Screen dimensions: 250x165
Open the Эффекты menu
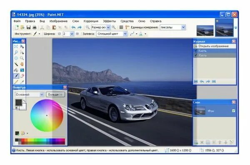[109, 21]
